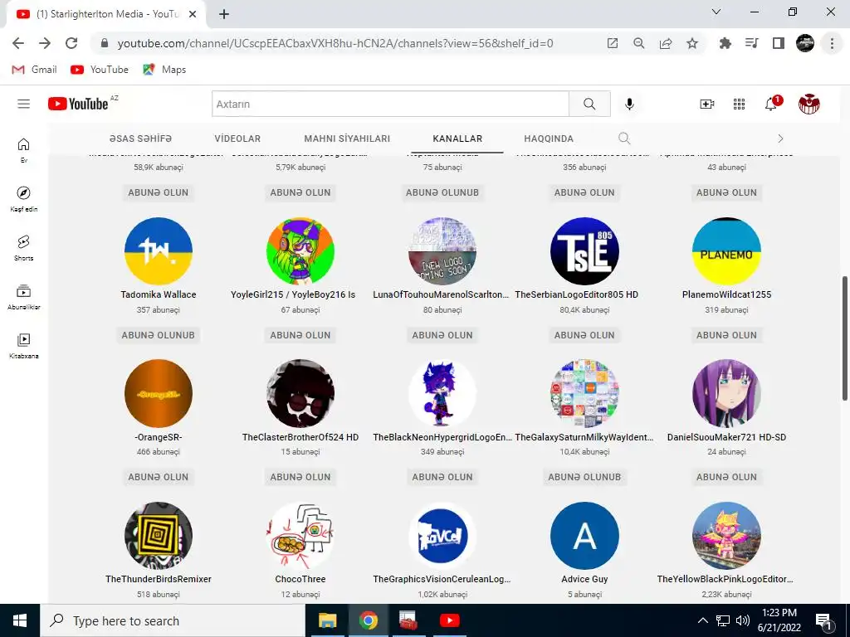Open the YouTube hamburger guide menu
The width and height of the screenshot is (850, 637).
[x=23, y=104]
